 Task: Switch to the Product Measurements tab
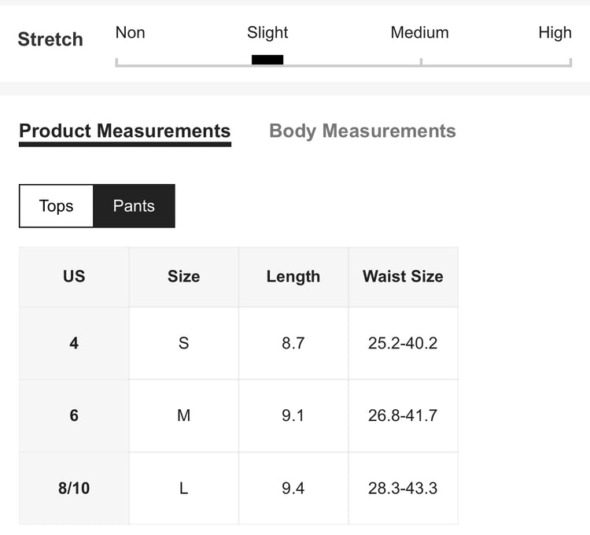click(x=124, y=131)
